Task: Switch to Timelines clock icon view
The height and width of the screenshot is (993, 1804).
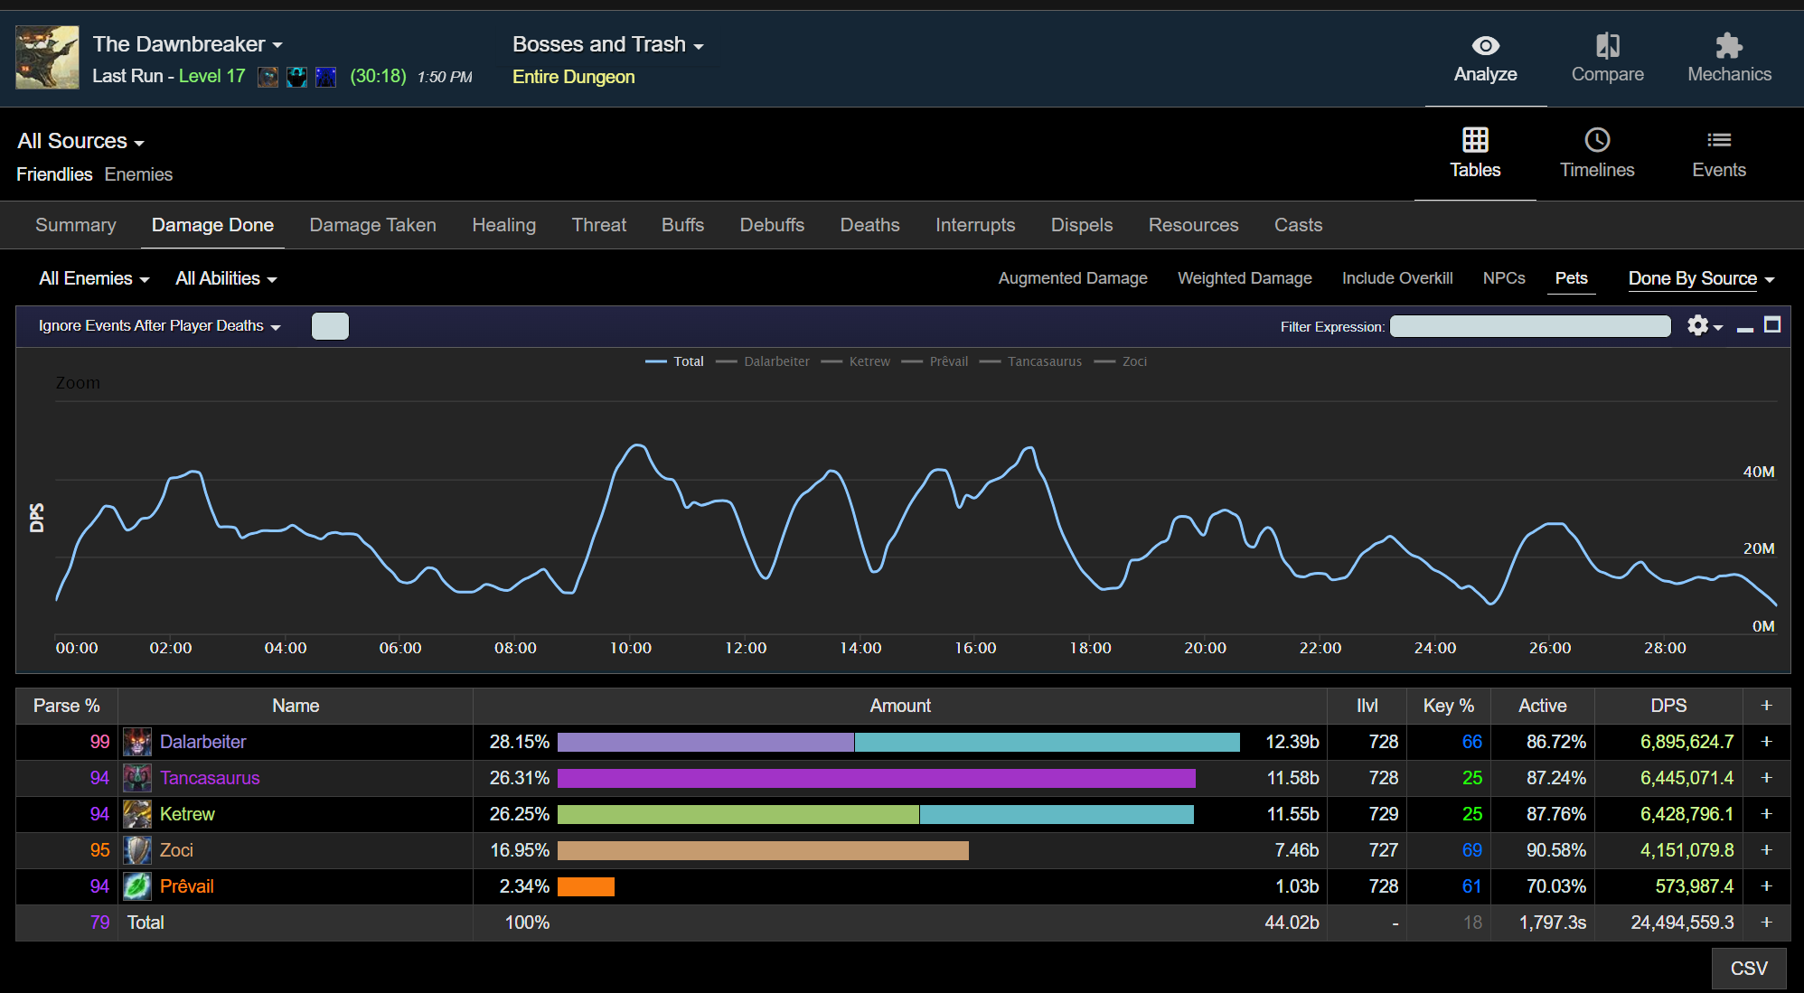Action: pos(1597,140)
